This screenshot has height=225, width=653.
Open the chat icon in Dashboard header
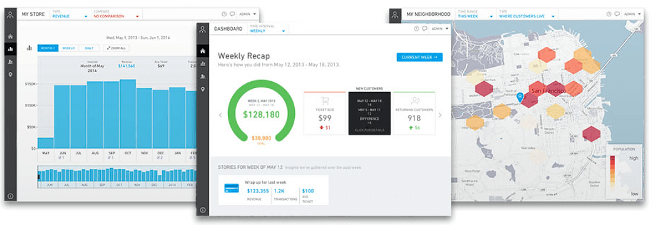pos(424,29)
